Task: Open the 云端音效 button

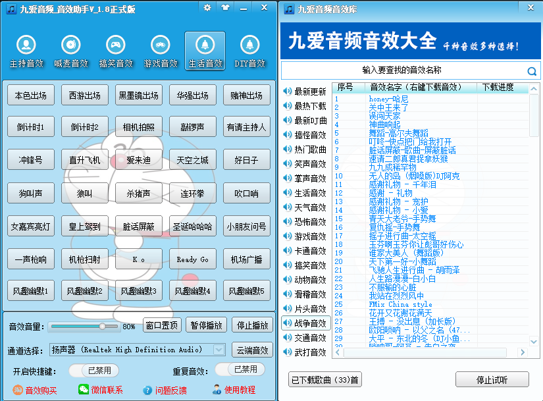Action: pyautogui.click(x=252, y=350)
